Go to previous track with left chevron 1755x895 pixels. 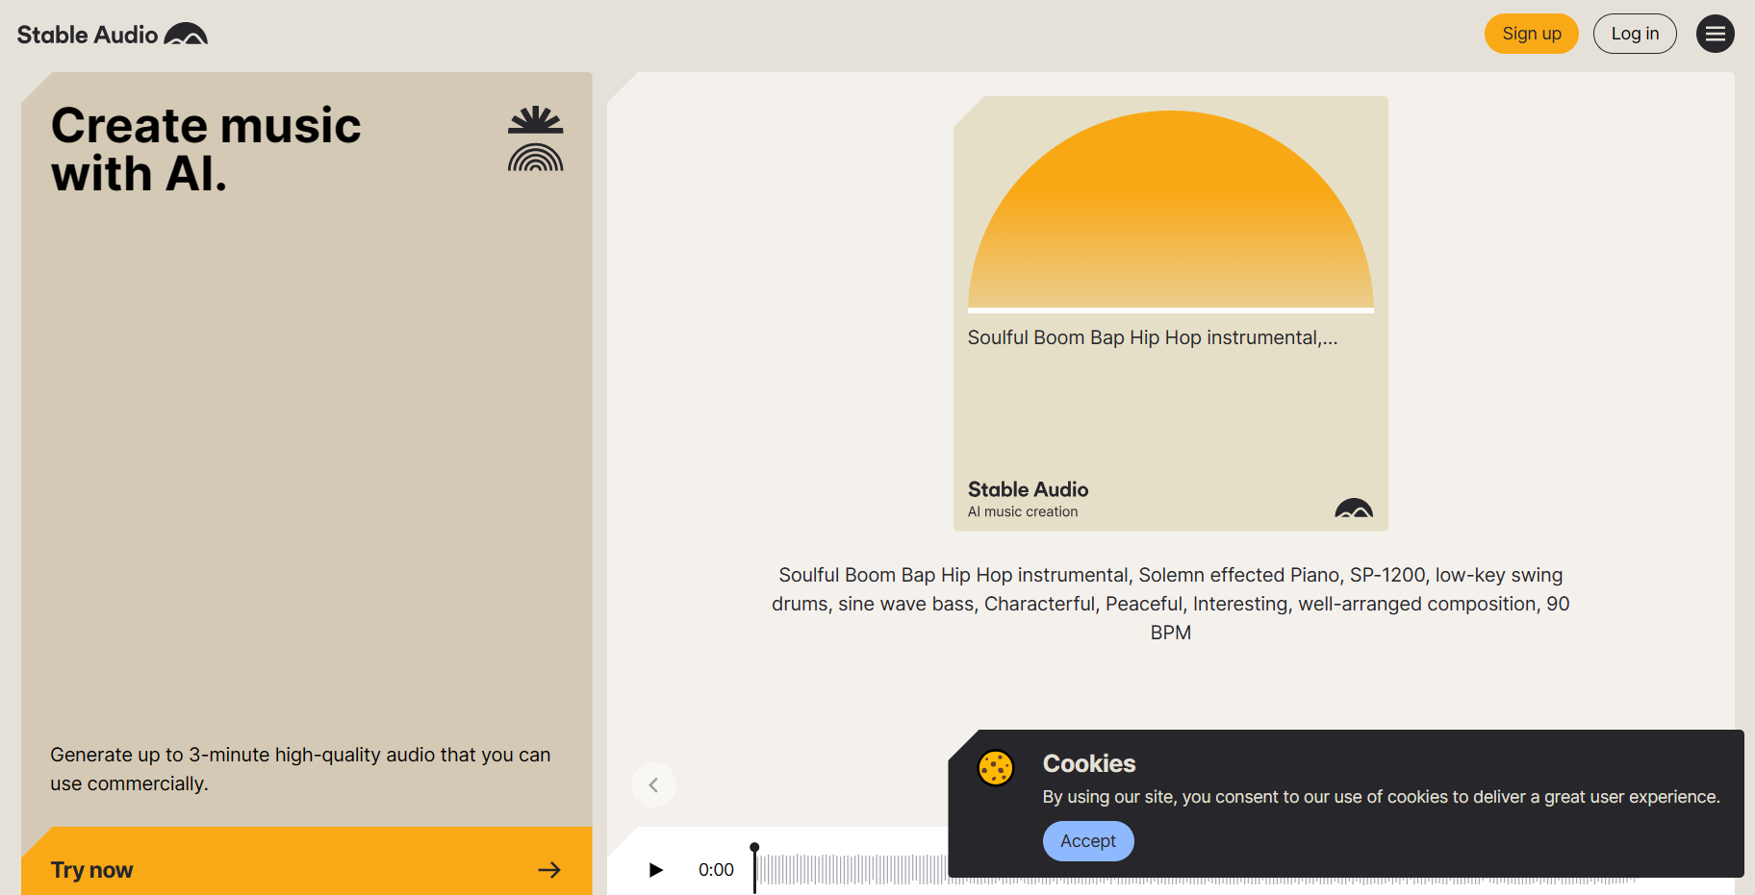653,785
